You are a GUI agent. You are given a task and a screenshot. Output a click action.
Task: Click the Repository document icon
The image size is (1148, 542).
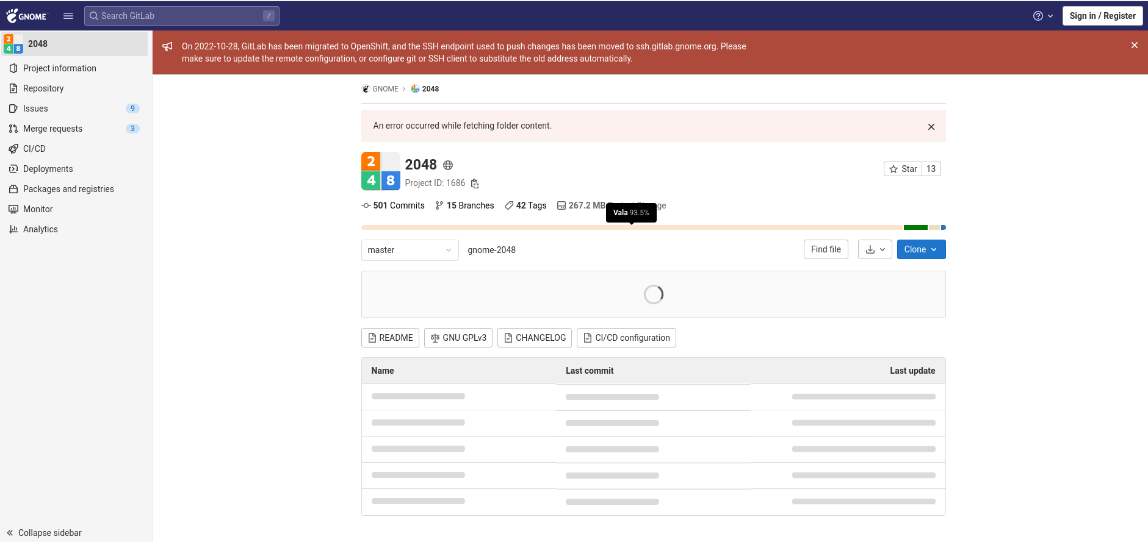(13, 88)
